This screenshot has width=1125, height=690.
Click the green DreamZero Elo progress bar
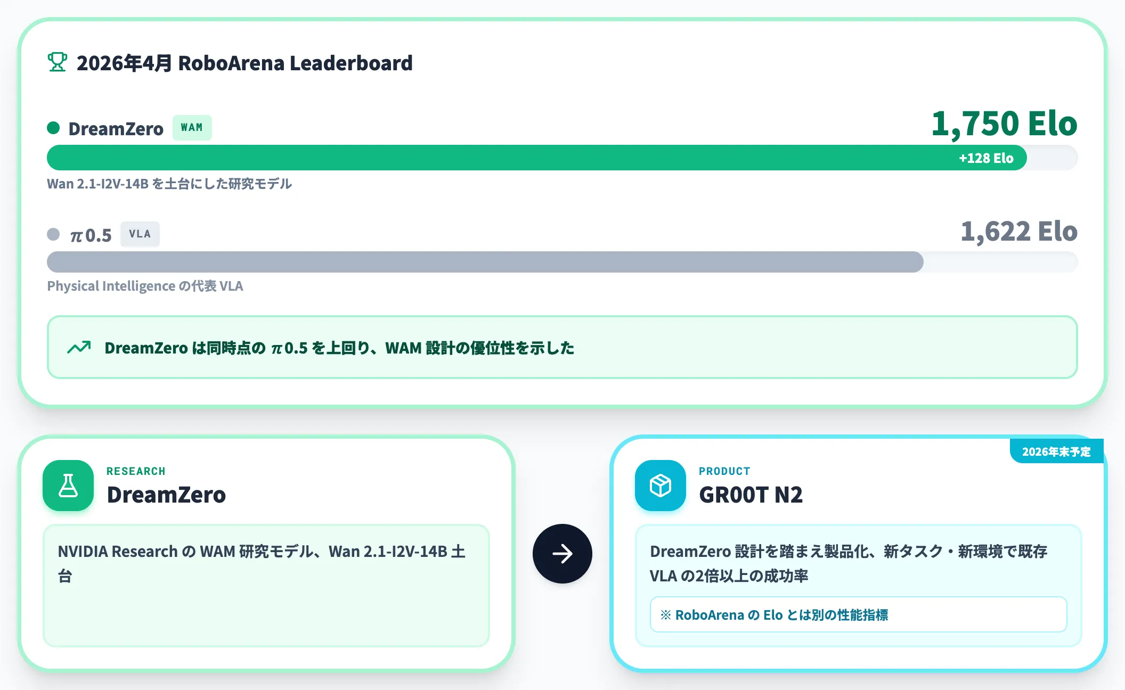pos(537,158)
